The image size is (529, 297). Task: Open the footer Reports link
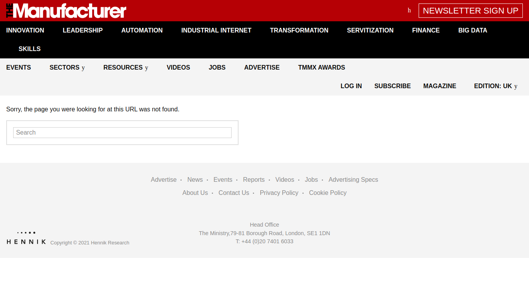[254, 179]
